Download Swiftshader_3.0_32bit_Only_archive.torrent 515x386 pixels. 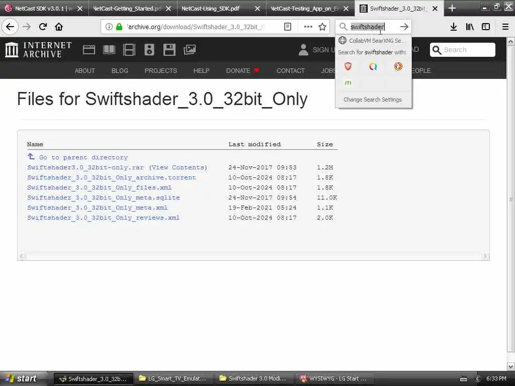[x=111, y=177]
